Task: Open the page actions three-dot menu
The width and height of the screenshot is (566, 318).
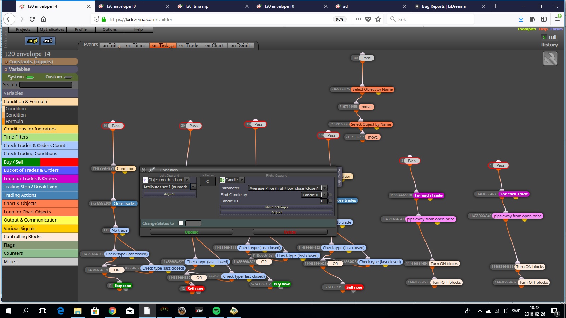Action: [358, 19]
